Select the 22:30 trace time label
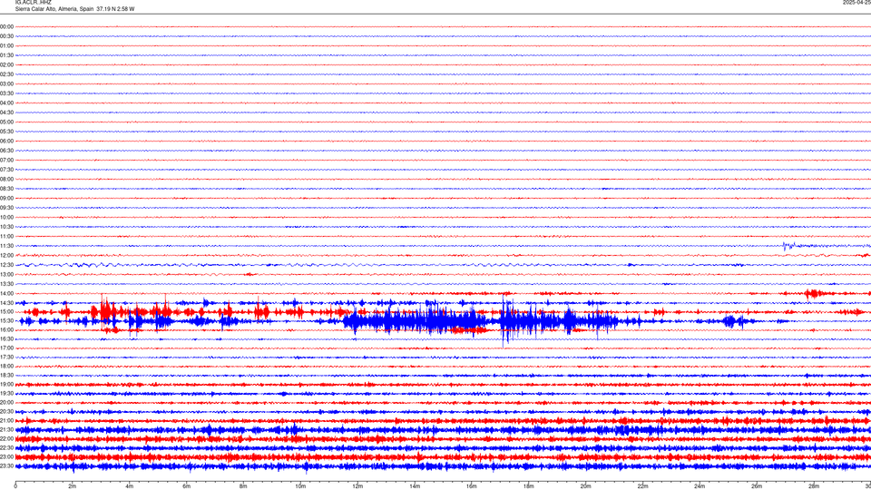871x490 pixels. coord(6,447)
